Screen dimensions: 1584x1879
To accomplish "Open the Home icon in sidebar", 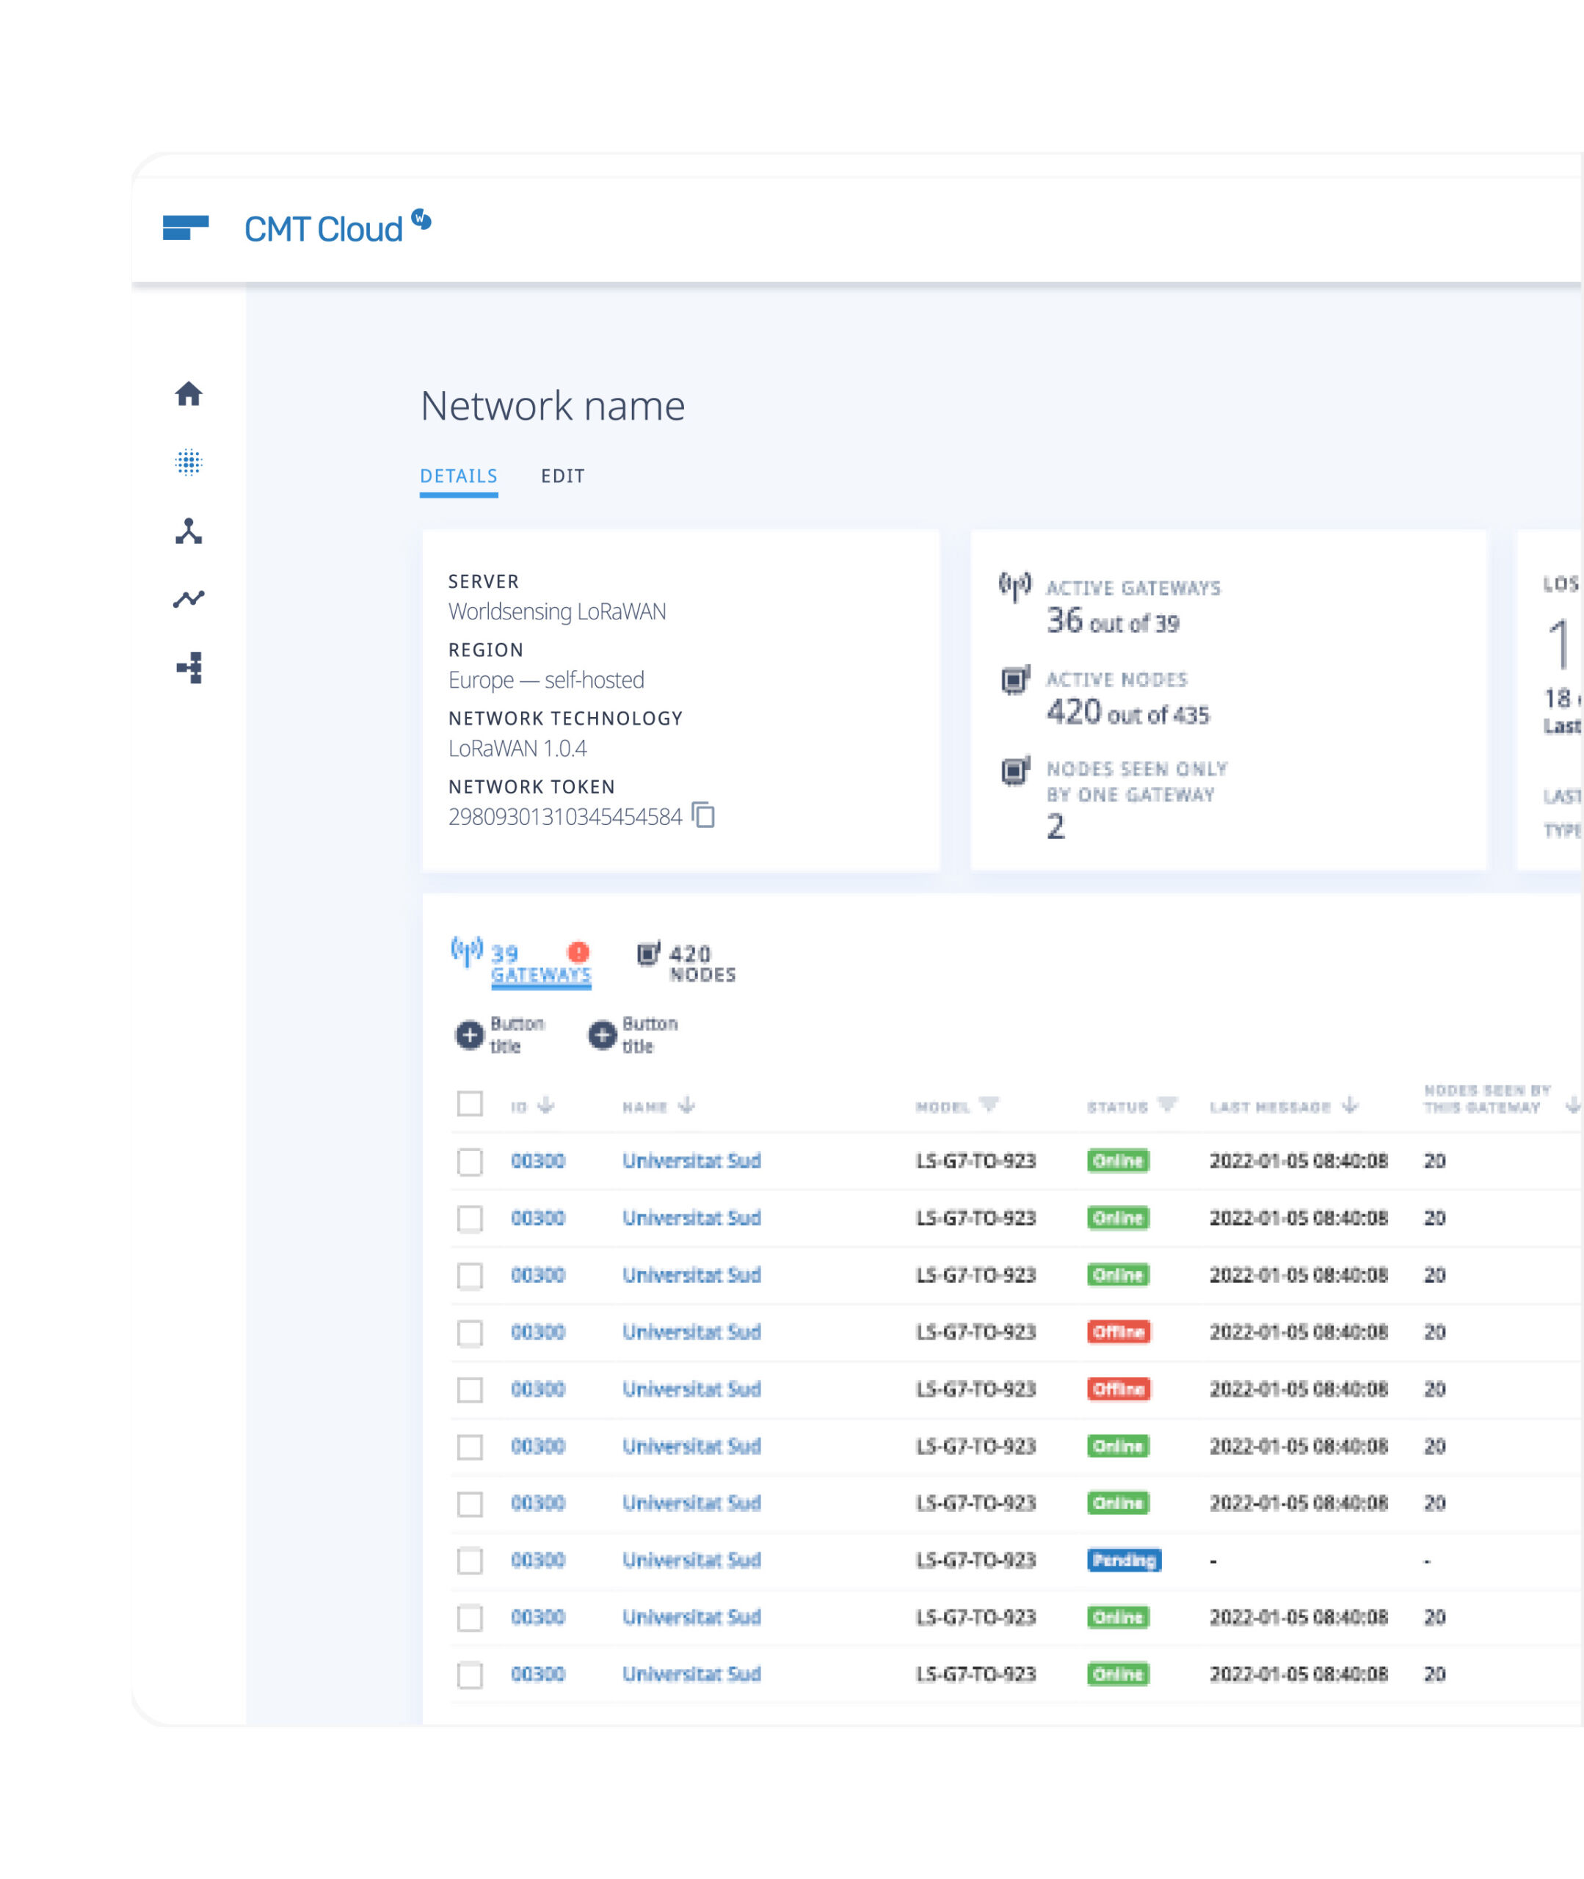I will (x=189, y=393).
